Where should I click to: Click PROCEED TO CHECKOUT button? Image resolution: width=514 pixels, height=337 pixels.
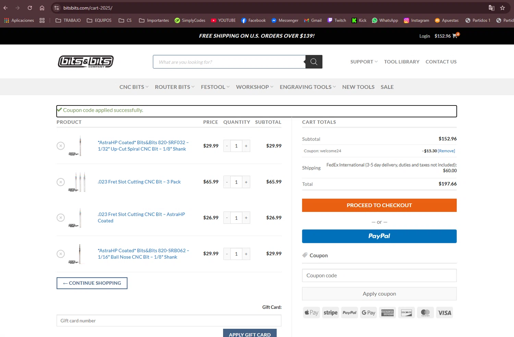tap(379, 205)
